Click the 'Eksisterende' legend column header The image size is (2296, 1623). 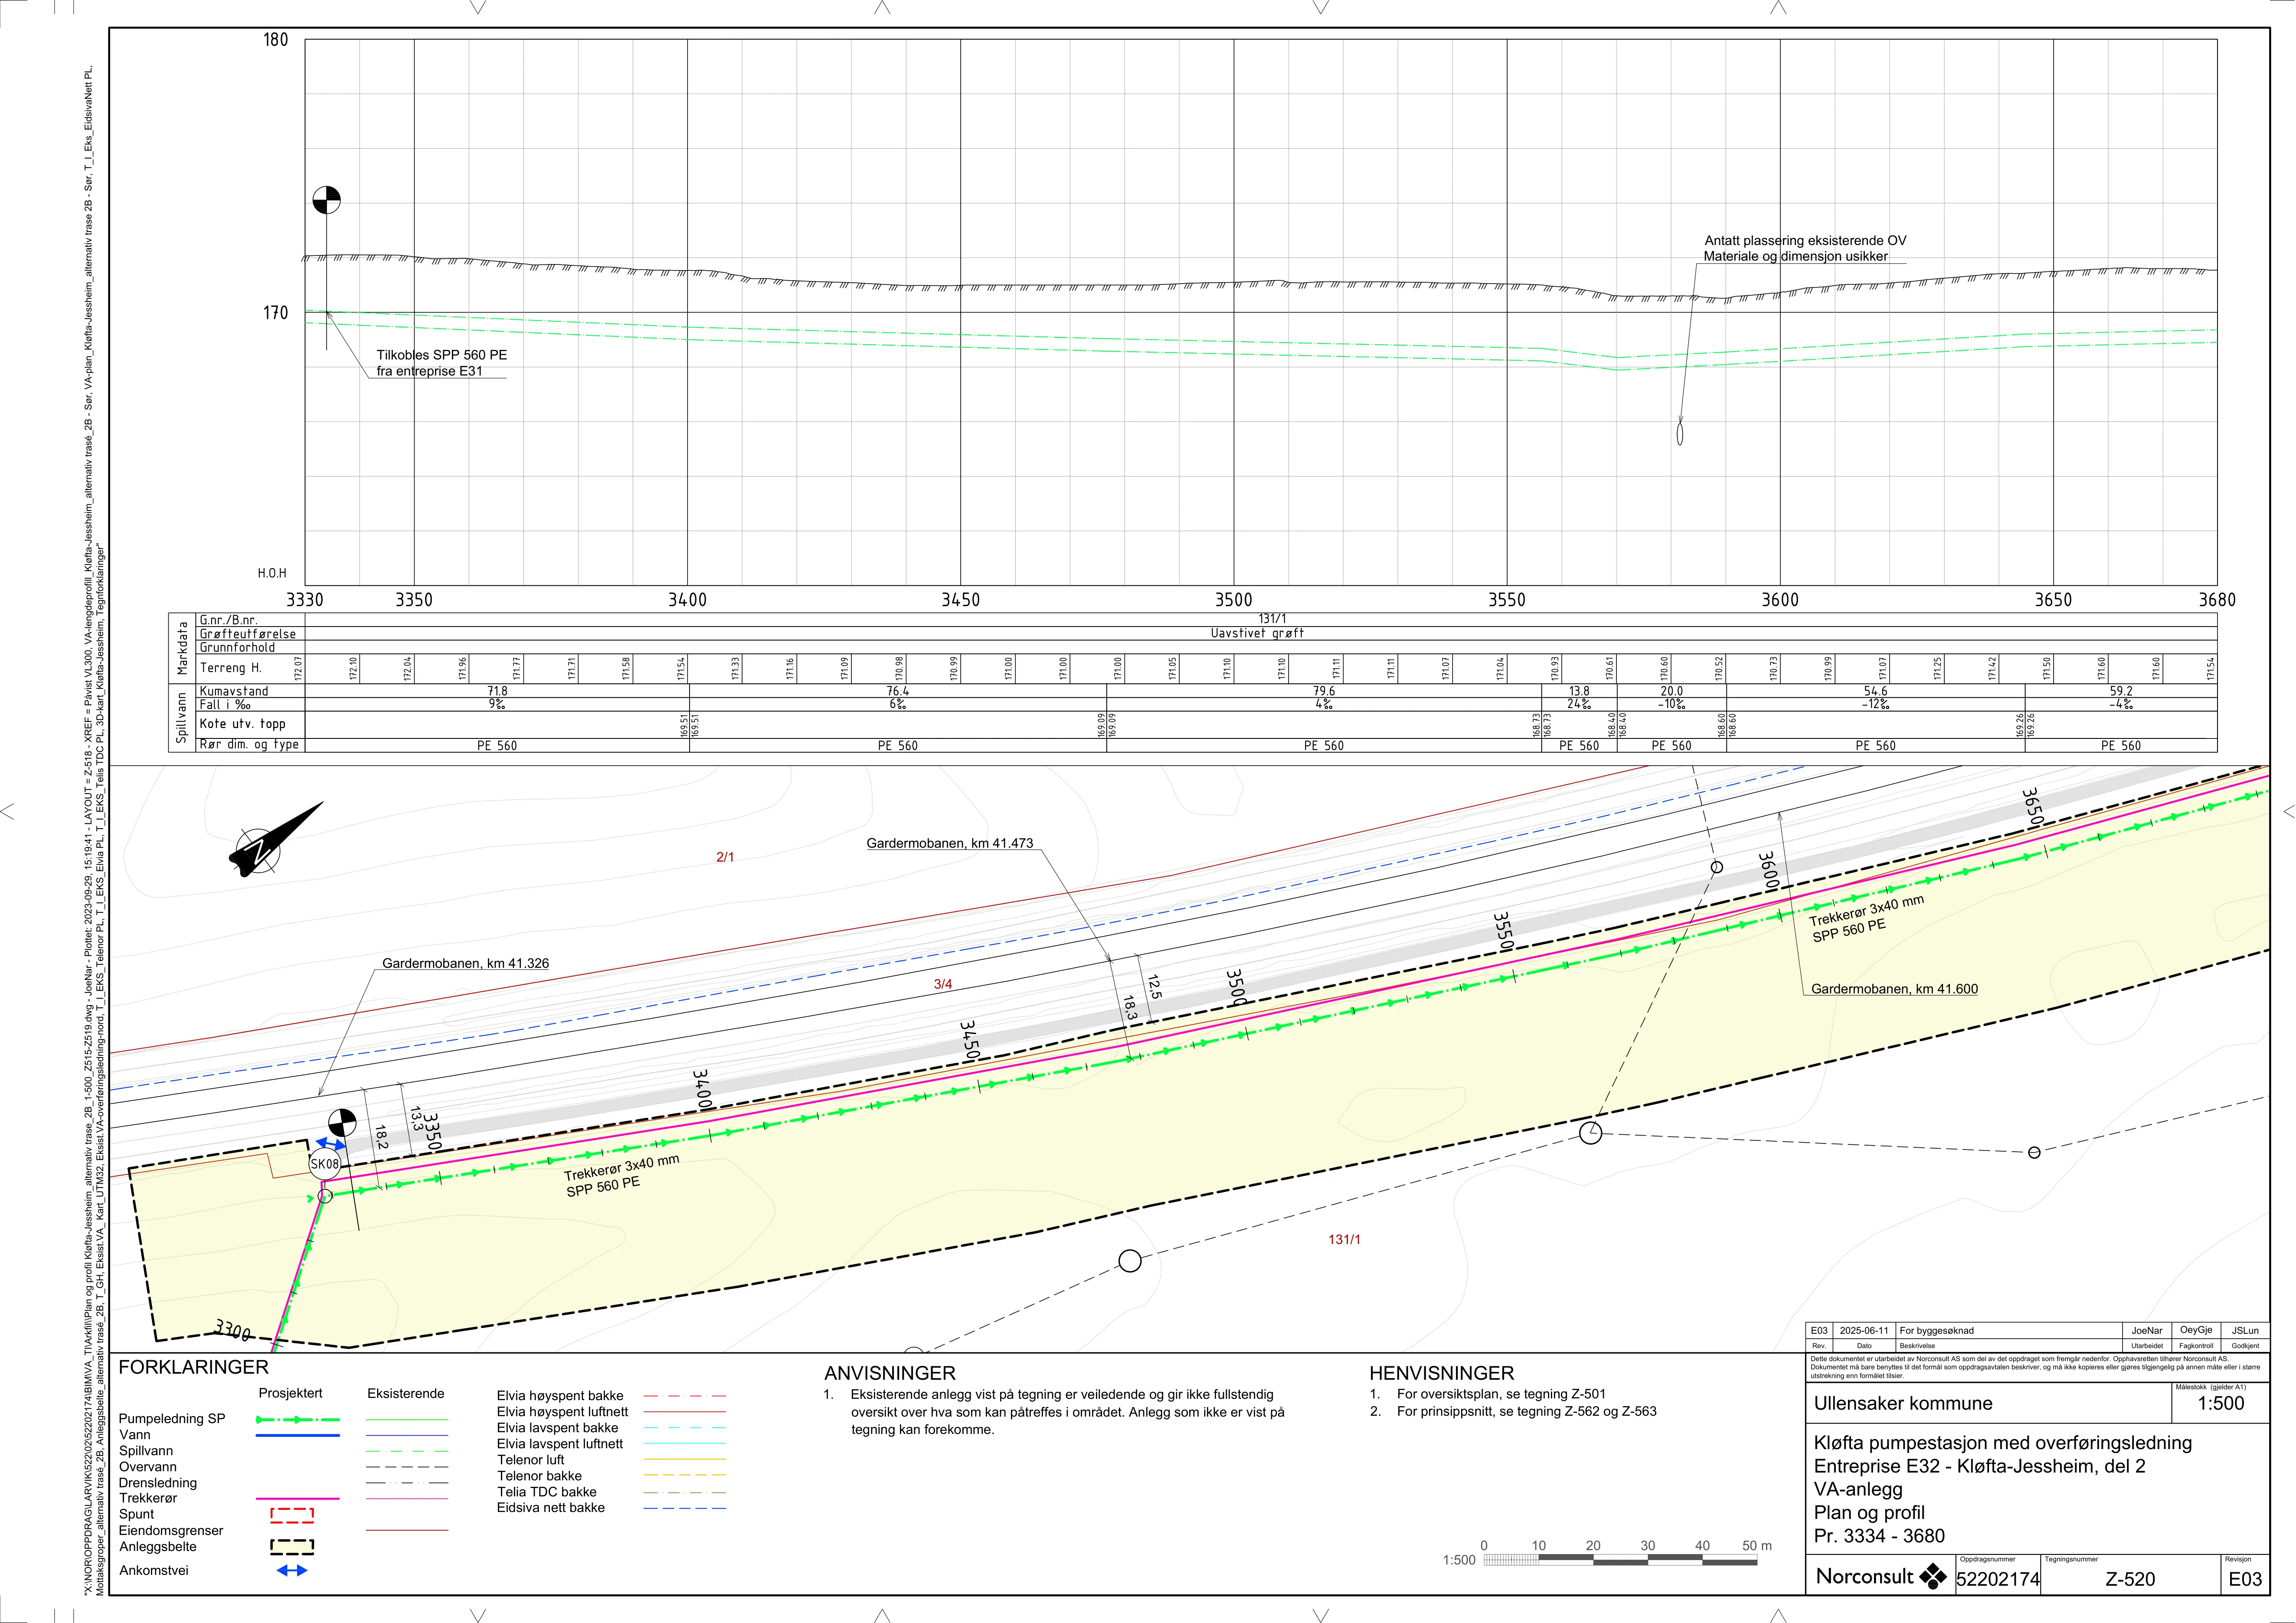[406, 1393]
